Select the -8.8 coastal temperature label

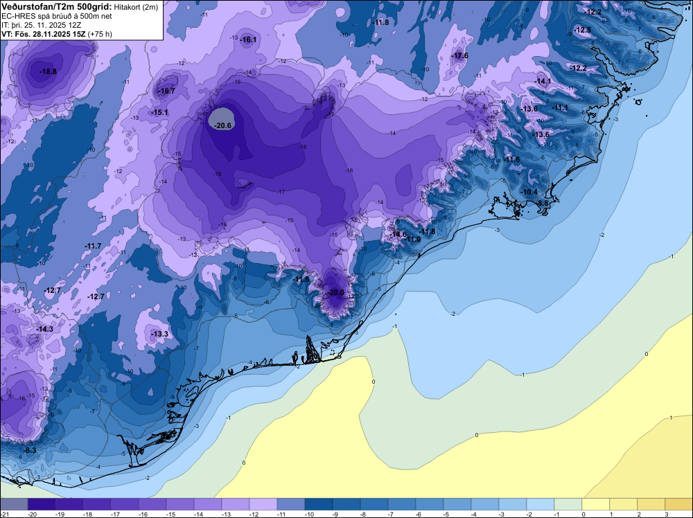pyautogui.click(x=543, y=203)
